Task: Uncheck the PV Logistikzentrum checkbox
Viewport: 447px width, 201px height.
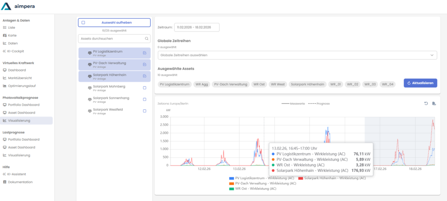Action: 144,53
